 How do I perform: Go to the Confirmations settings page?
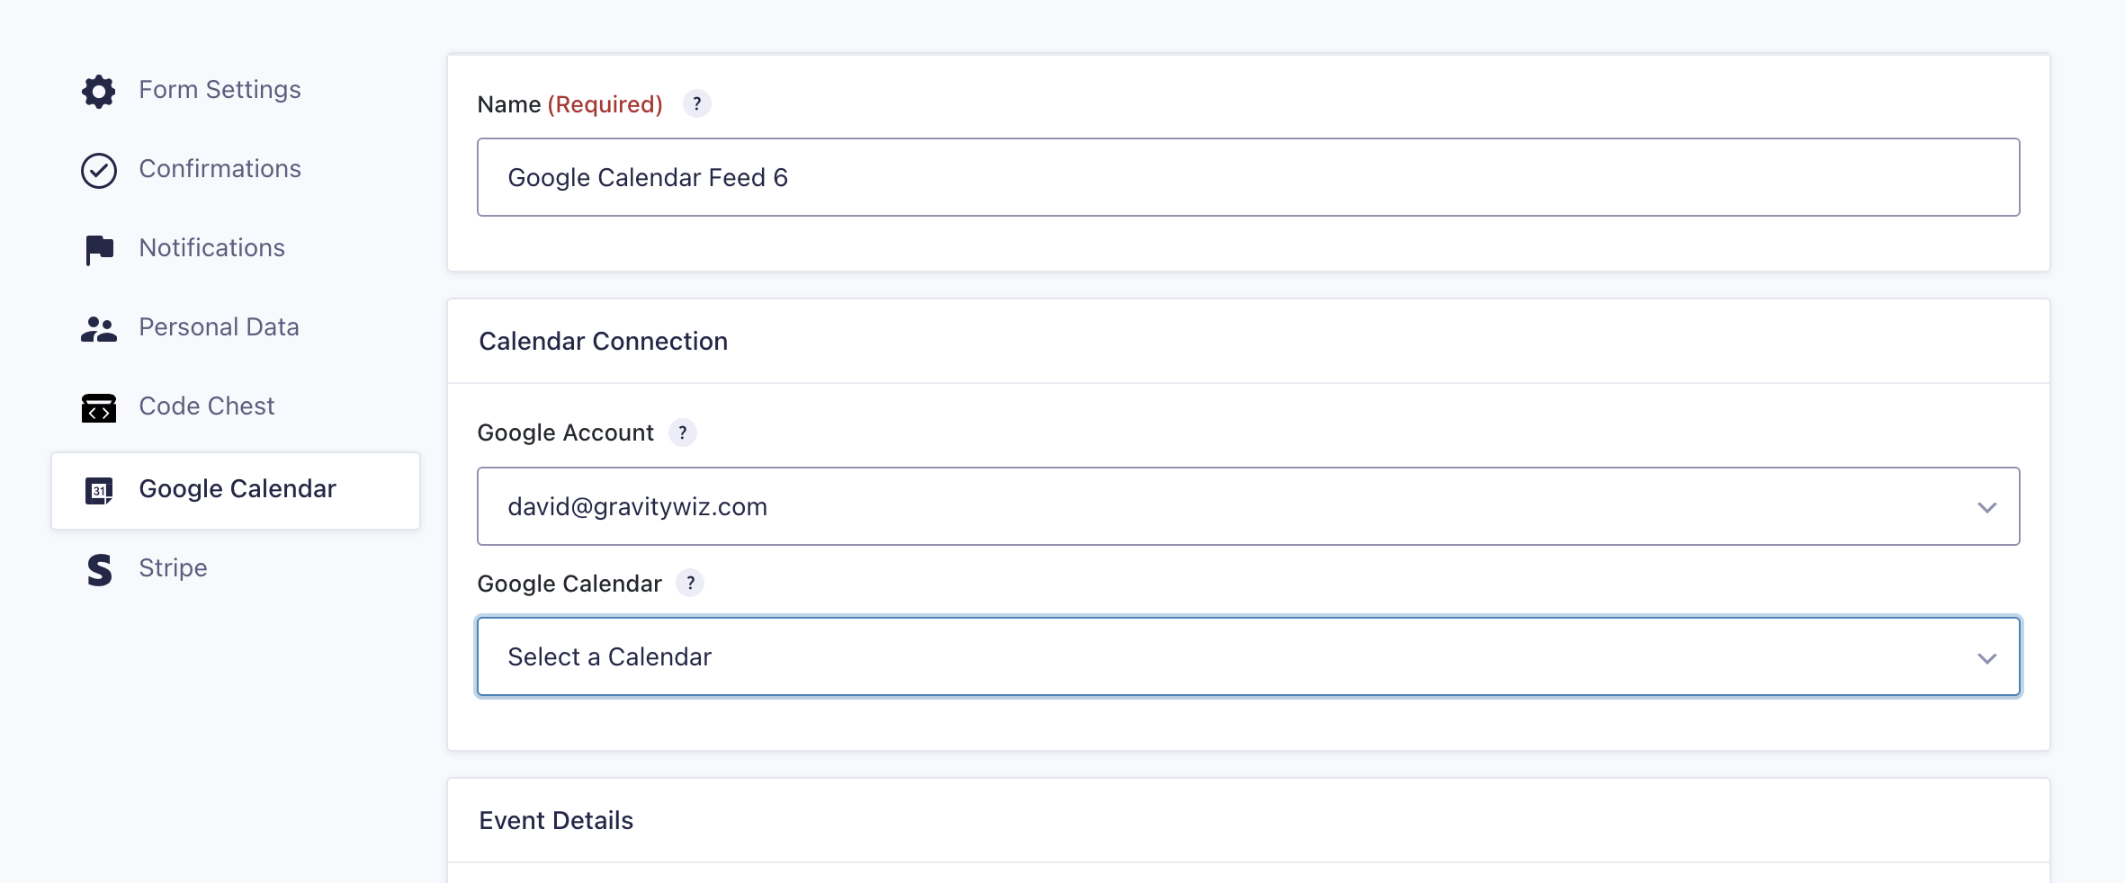tap(220, 169)
